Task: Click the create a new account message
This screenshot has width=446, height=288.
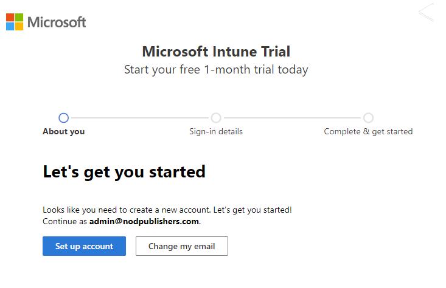Action: tap(167, 210)
